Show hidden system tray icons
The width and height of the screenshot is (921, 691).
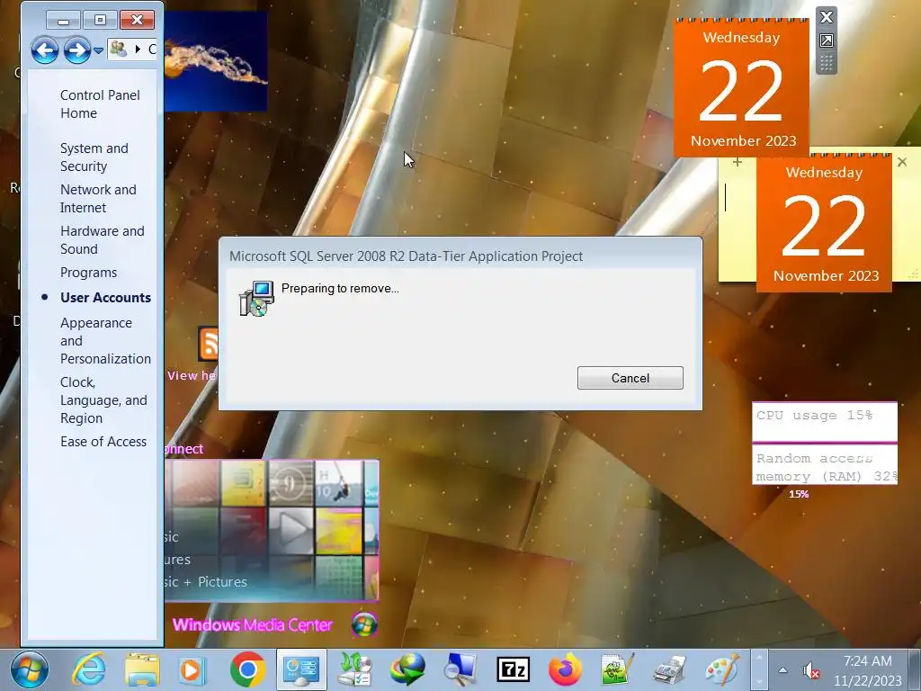coord(783,669)
